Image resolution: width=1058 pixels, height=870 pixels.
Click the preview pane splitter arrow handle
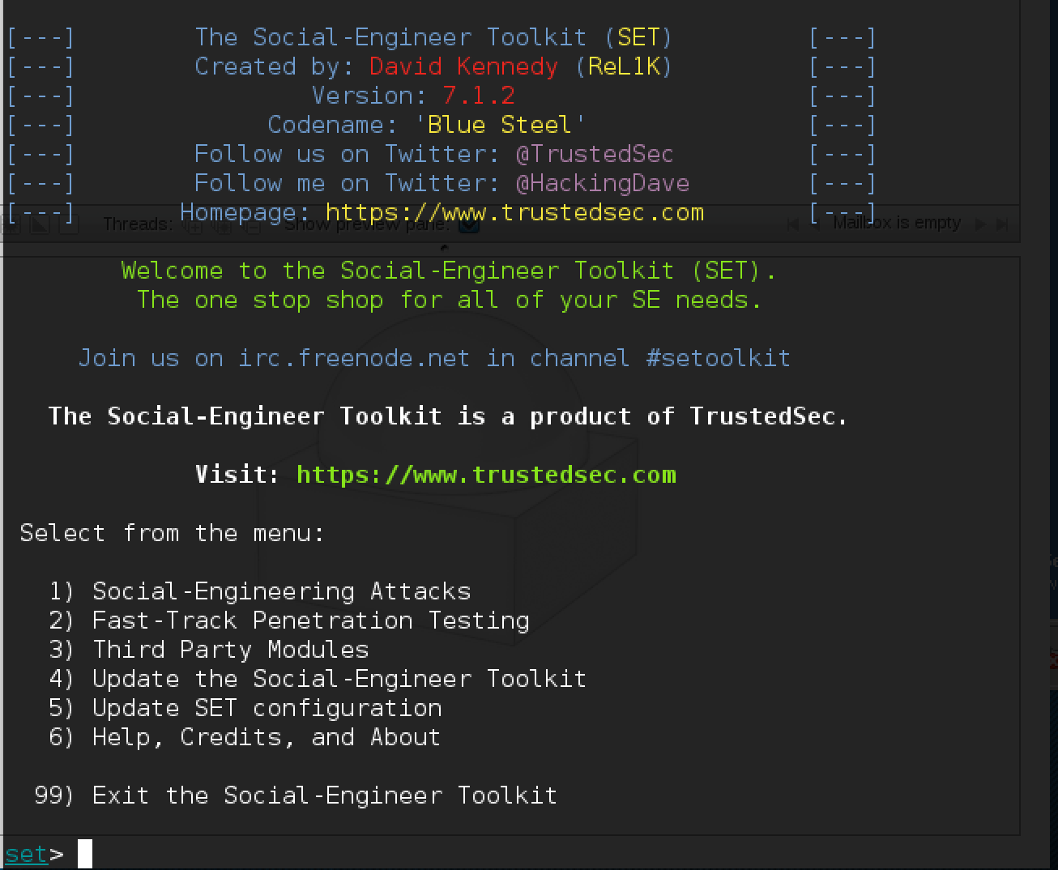point(444,248)
